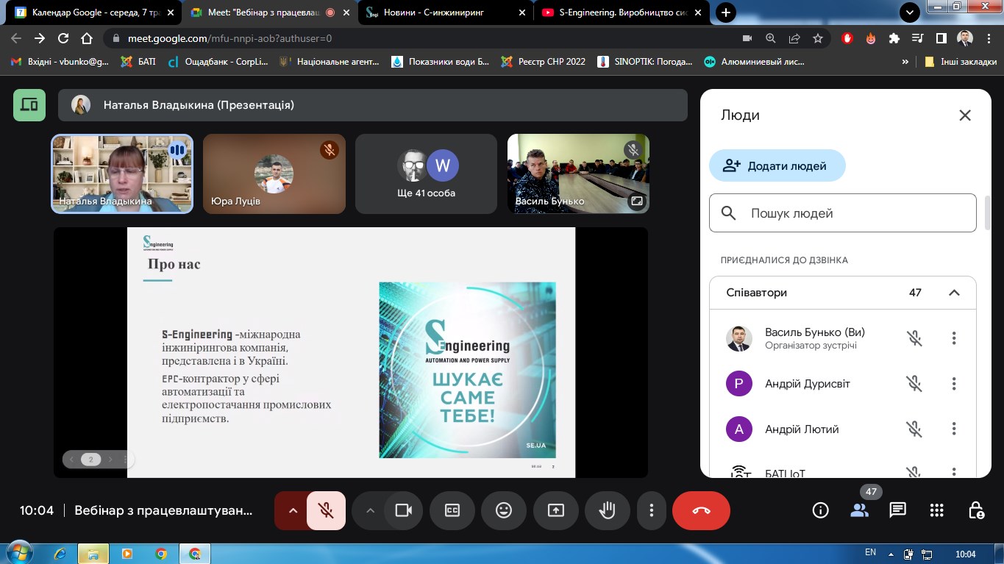Open Ощадбанк - CorpLi... bookmark
Viewport: 1004px width, 564px height.
tap(218, 62)
